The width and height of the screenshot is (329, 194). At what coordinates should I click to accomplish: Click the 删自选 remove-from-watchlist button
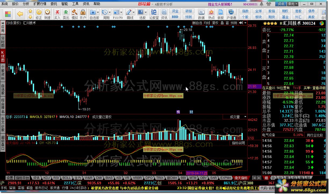point(197,23)
